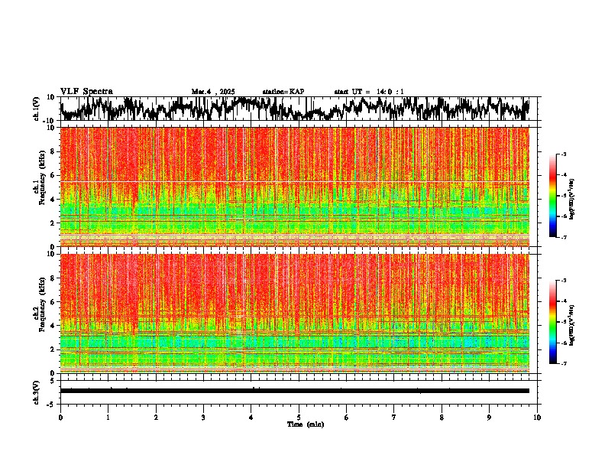Click the "3" tick on the time axis

203,418
